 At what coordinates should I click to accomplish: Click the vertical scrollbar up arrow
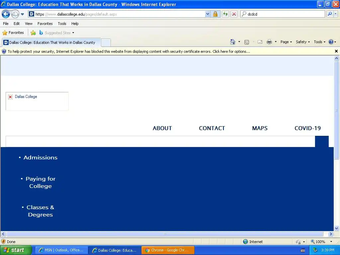337,58
